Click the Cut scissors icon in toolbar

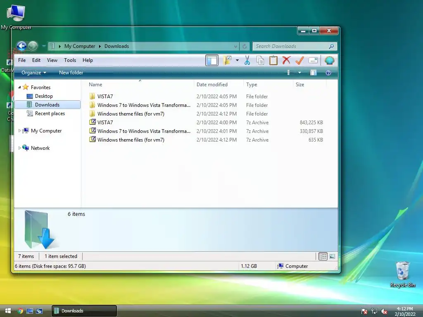click(x=247, y=60)
